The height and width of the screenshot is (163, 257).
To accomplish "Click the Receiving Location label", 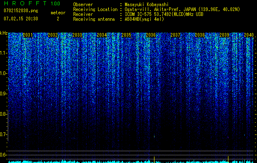I will coord(95,9).
